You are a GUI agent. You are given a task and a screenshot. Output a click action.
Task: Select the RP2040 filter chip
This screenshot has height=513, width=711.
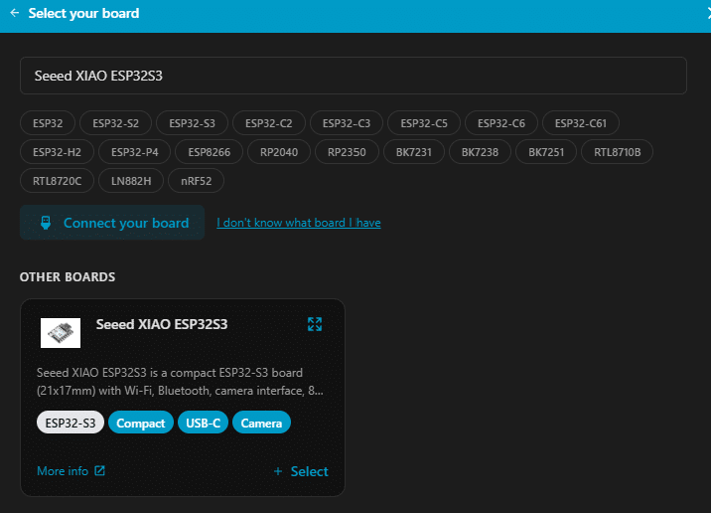(x=279, y=152)
